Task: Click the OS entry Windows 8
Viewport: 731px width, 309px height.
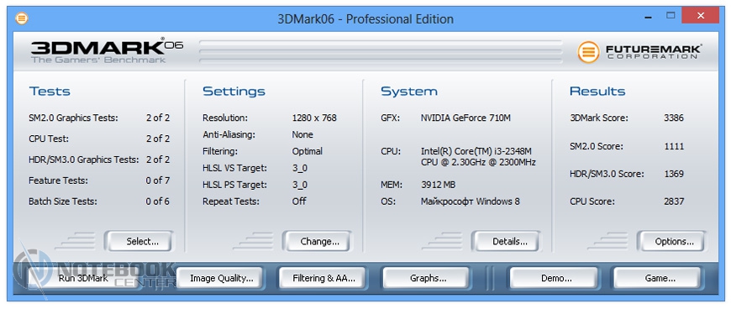Action: (470, 202)
